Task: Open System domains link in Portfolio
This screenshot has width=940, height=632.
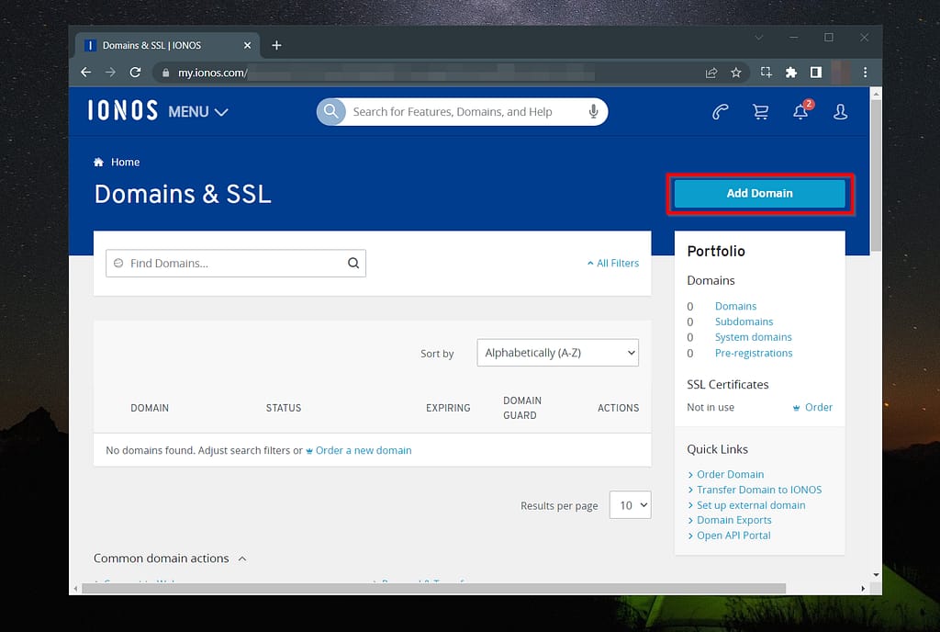Action: tap(753, 337)
